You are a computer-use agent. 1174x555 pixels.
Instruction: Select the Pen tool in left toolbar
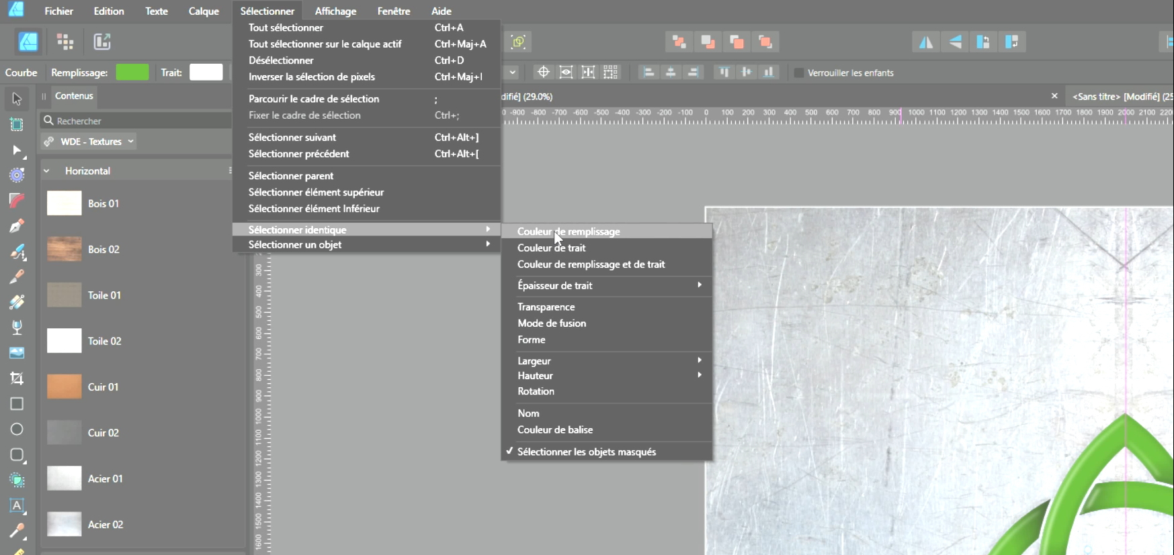(17, 225)
